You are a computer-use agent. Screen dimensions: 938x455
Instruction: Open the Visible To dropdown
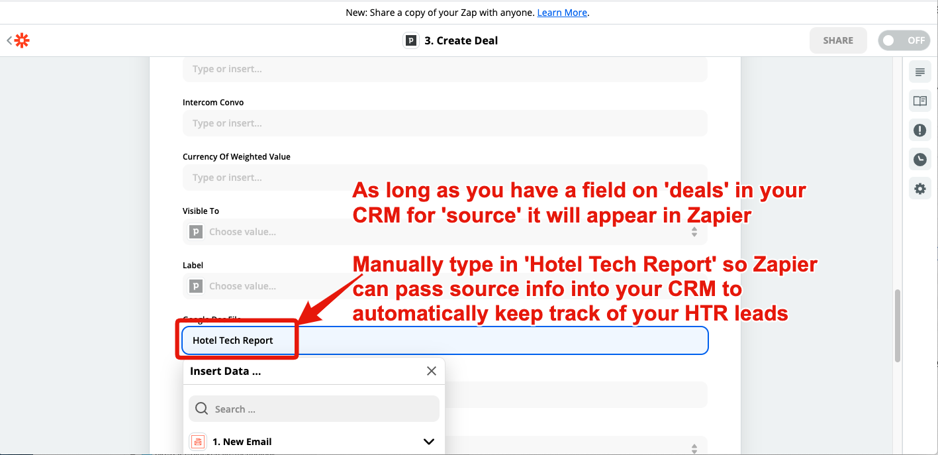445,232
